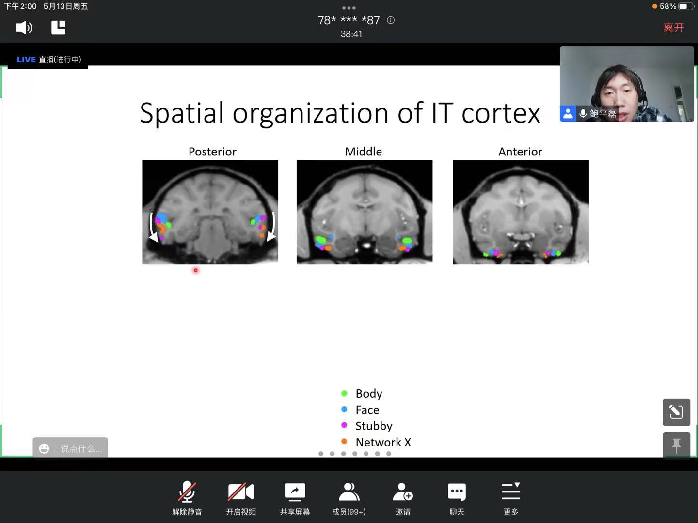Viewport: 698px width, 523px height.
Task: Unmute microphone with 解除静音
Action: 187,498
